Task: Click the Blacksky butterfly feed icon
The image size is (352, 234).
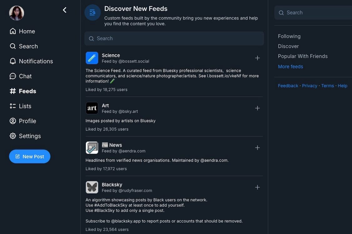Action: tap(92, 188)
